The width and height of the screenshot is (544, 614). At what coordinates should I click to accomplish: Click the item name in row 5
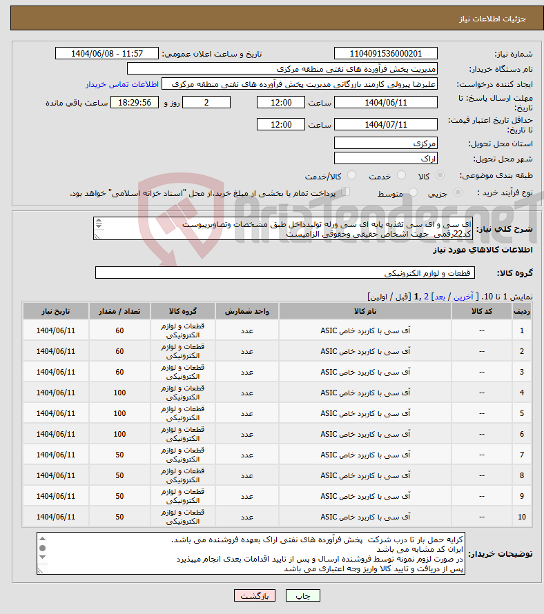(365, 413)
